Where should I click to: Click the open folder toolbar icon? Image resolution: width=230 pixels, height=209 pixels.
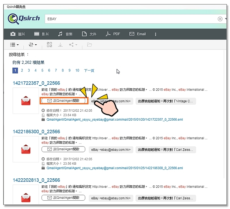(x=89, y=45)
